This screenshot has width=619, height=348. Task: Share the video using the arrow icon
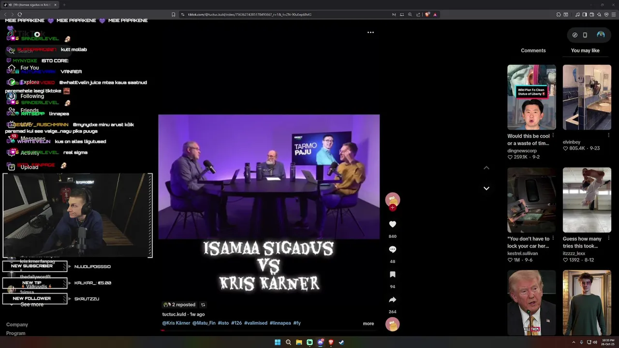click(x=393, y=300)
